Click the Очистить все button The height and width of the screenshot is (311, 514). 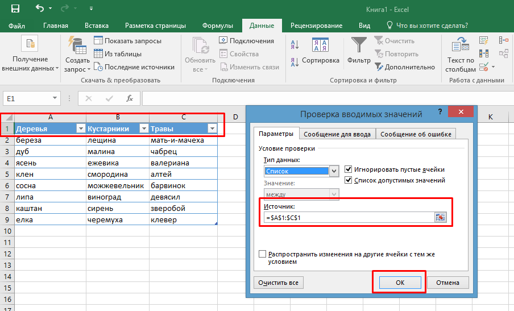pyautogui.click(x=278, y=283)
